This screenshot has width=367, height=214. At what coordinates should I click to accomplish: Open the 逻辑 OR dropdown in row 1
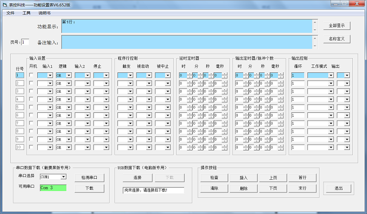pos(64,75)
